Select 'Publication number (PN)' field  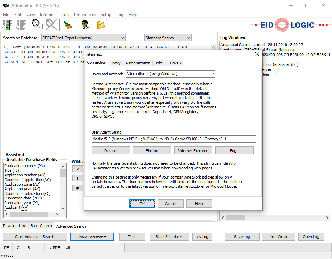pyautogui.click(x=24, y=166)
